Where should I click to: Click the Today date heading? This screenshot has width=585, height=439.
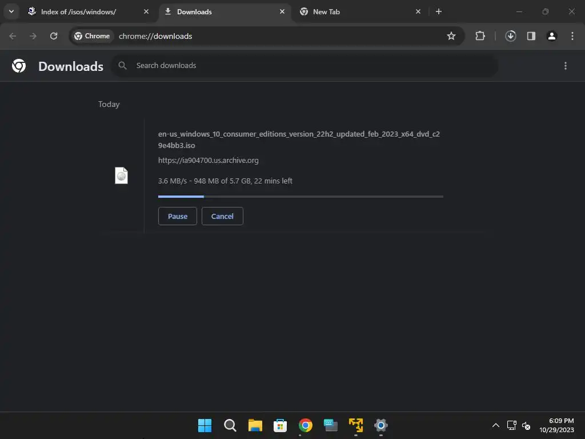109,104
